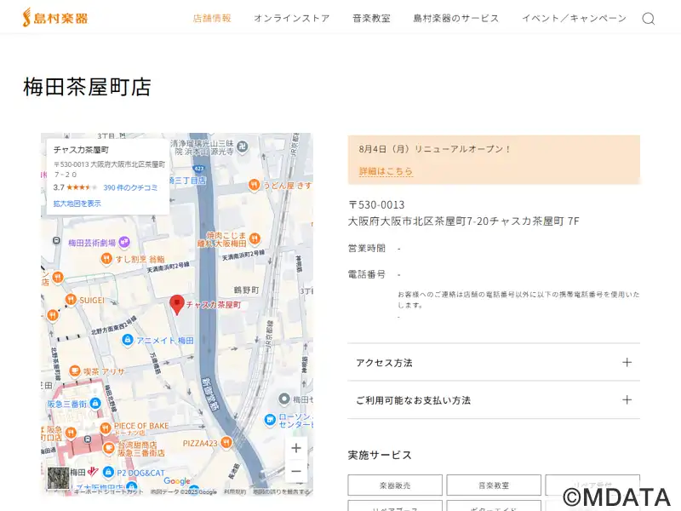Click 利用規約 link under the map
Viewport: 681px width, 511px height.
[235, 492]
